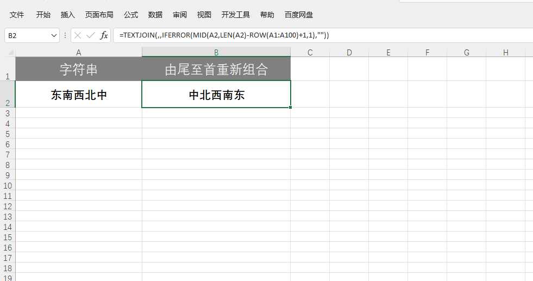Select column B header
The height and width of the screenshot is (281, 533).
(216, 52)
